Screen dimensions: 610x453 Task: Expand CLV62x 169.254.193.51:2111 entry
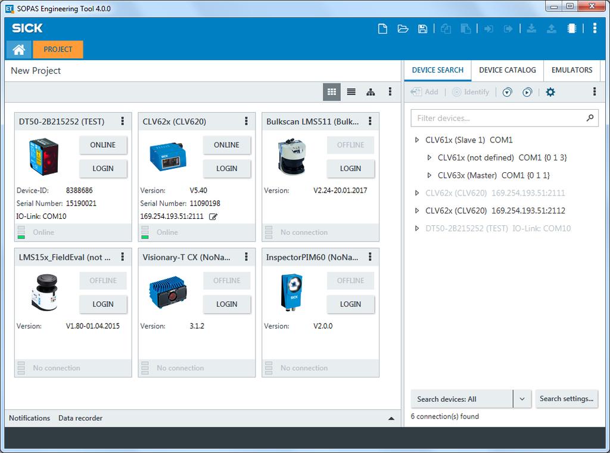pyautogui.click(x=417, y=193)
